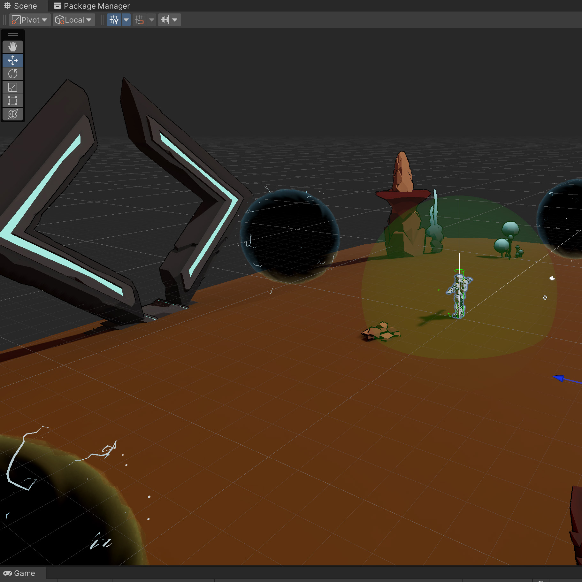This screenshot has height=582, width=582.
Task: Open the Local handle rotation dropdown
Action: pyautogui.click(x=74, y=20)
